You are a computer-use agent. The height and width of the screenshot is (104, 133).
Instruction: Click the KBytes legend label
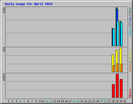(x=130, y=93)
